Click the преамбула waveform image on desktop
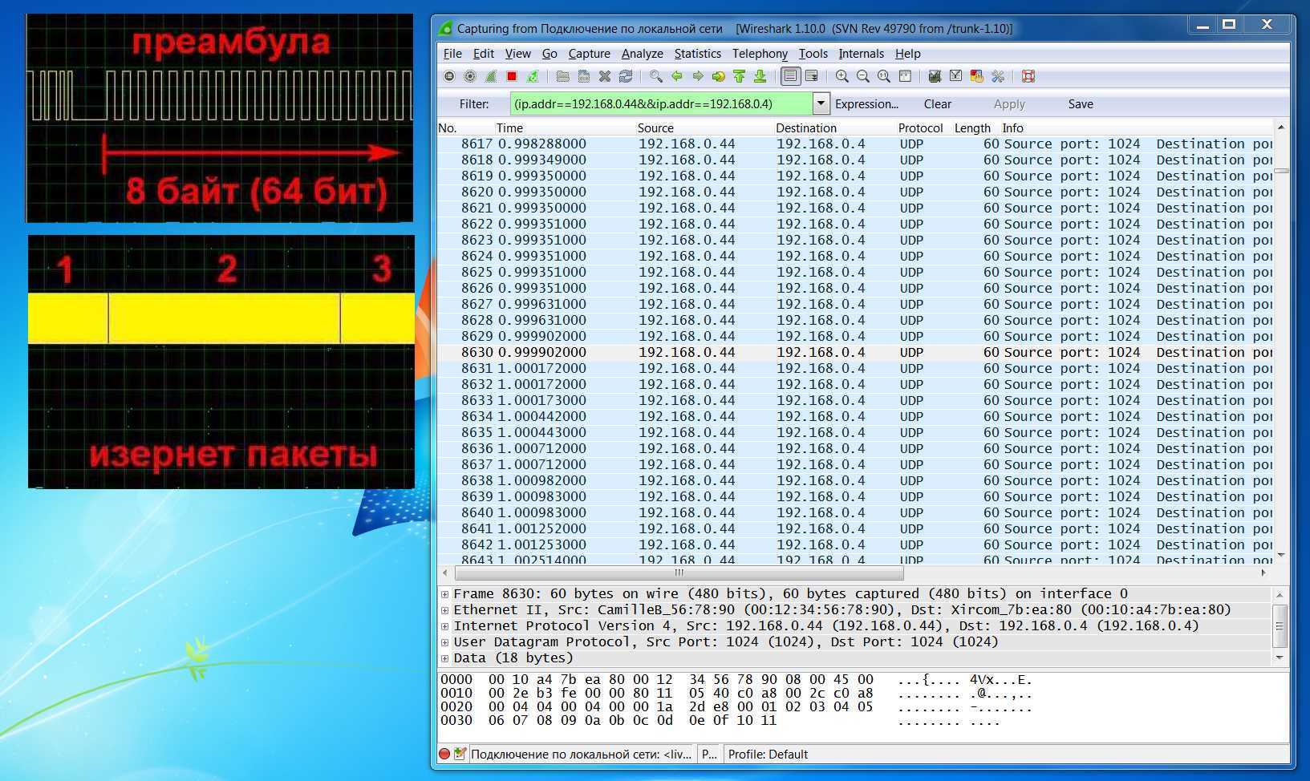 [219, 118]
